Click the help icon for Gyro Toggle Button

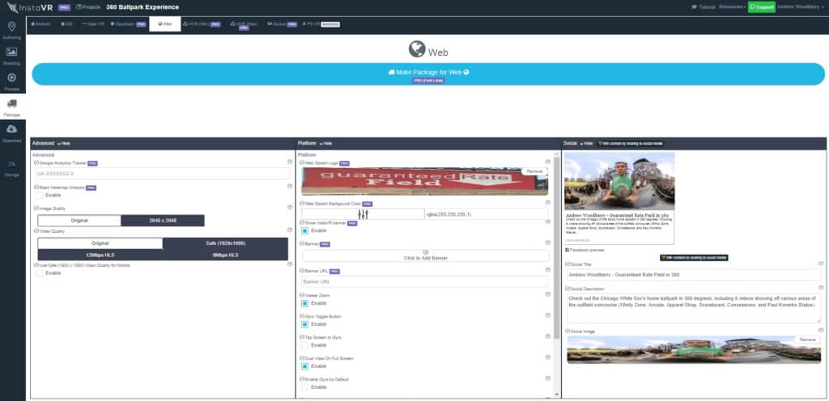[x=548, y=315]
